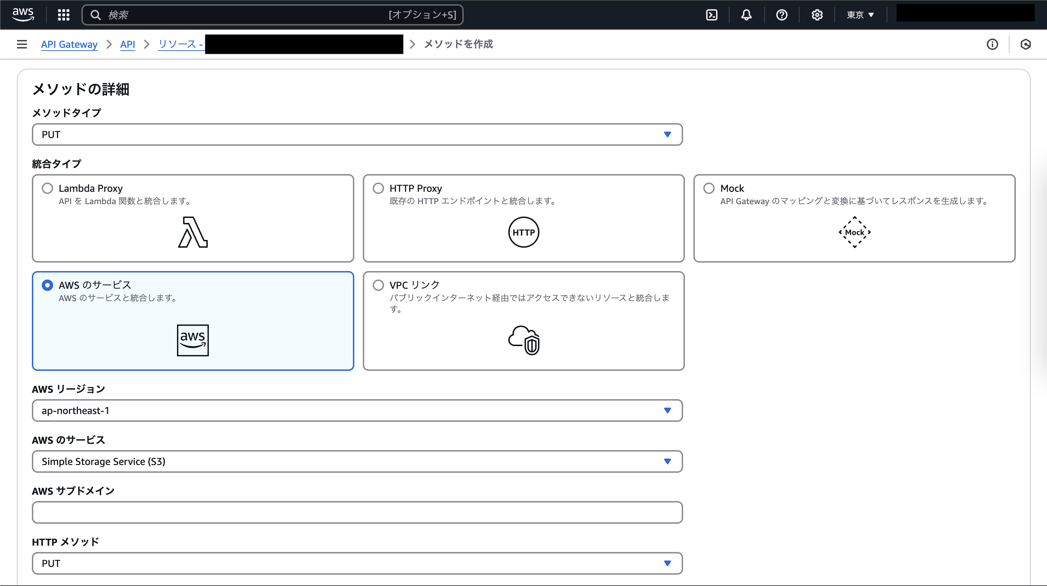
Task: Click the dashed Mock diamond icon
Action: 854,232
